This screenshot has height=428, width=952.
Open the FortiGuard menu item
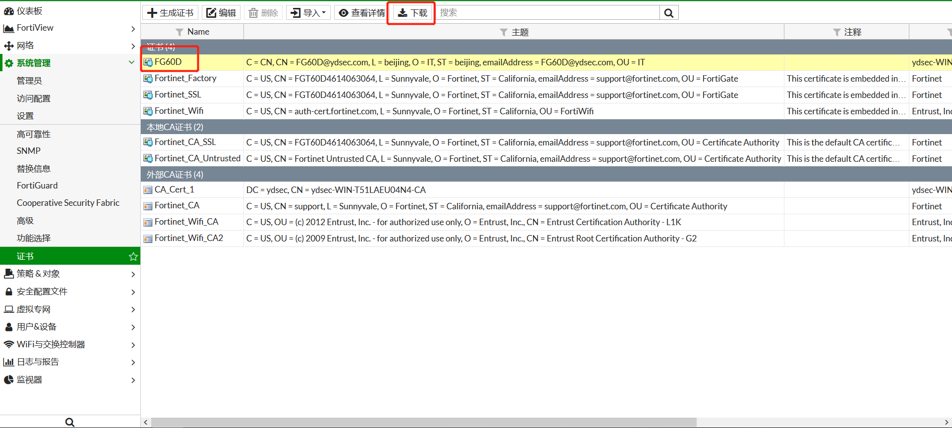click(37, 186)
